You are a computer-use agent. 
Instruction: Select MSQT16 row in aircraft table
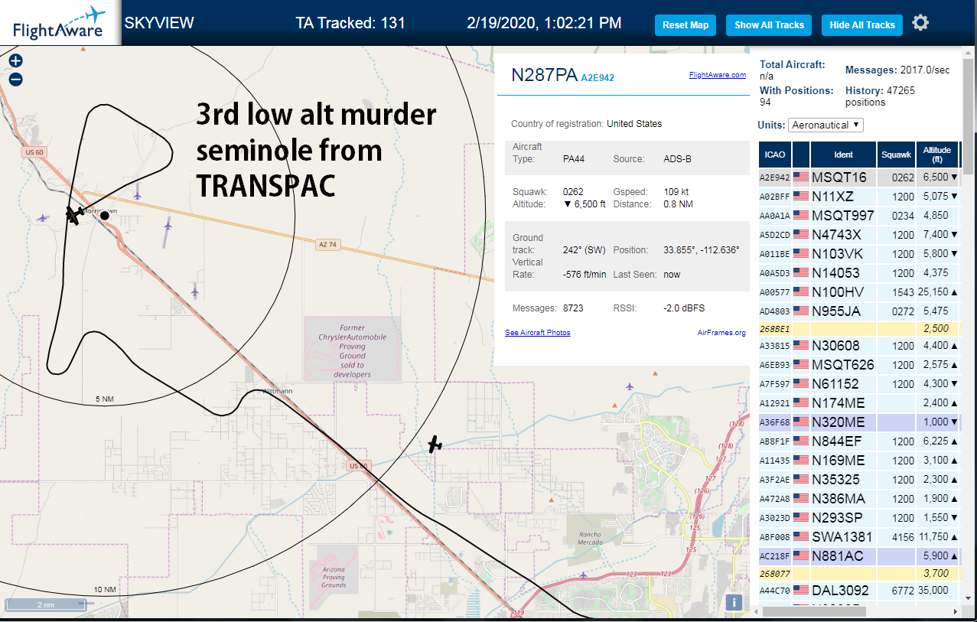click(858, 177)
